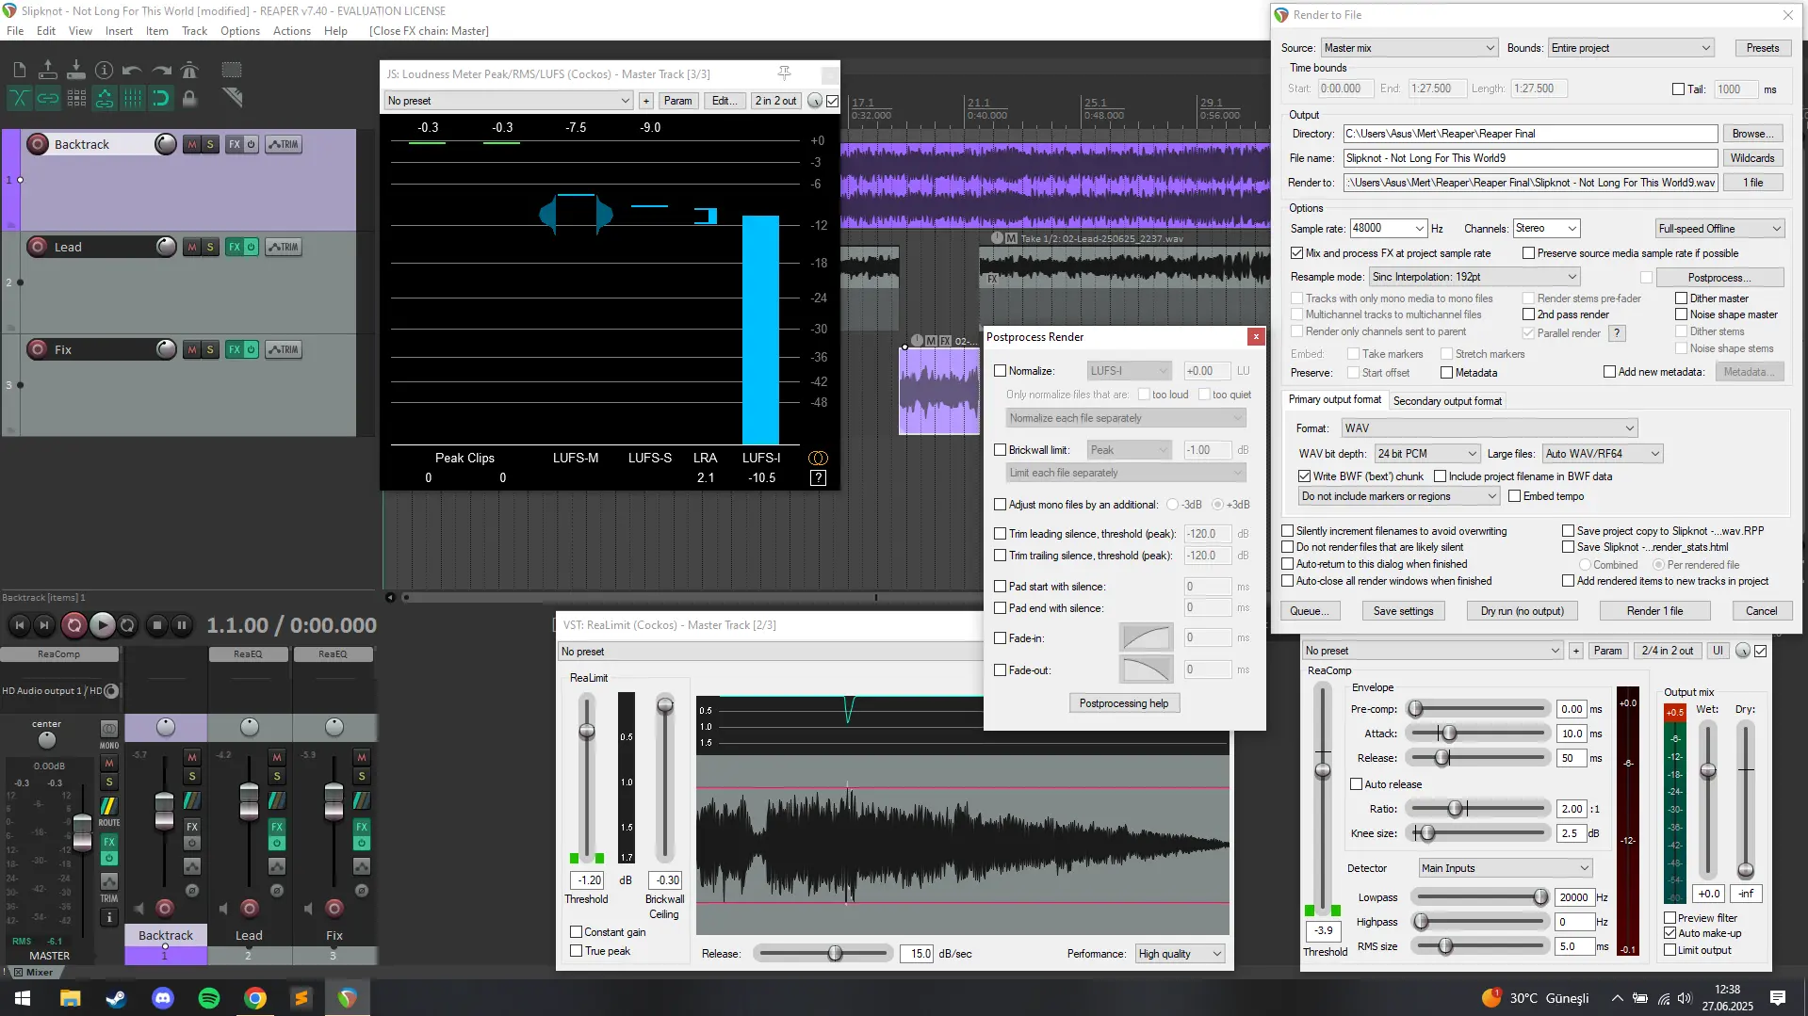Screen dimensions: 1808x1016
Task: Enable Brickwall limit checkbox
Action: tap(1001, 450)
